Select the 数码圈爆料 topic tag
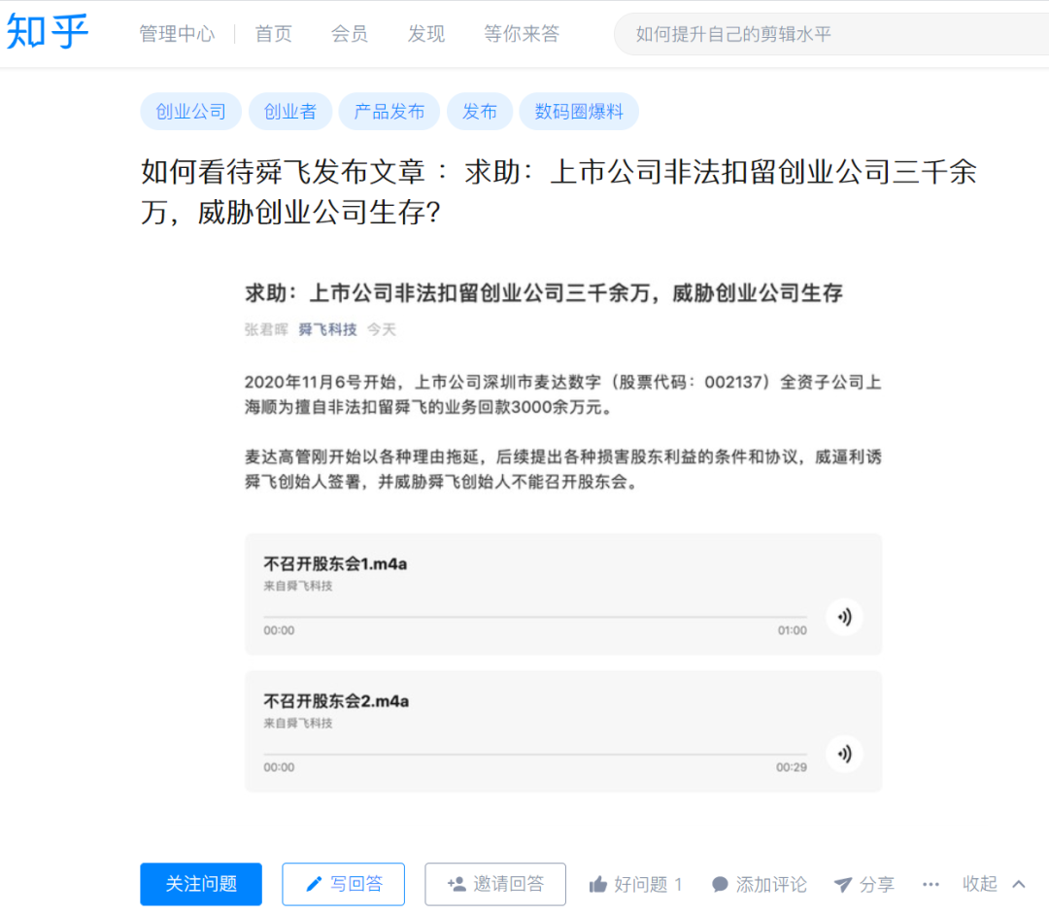The width and height of the screenshot is (1049, 915). coord(579,111)
